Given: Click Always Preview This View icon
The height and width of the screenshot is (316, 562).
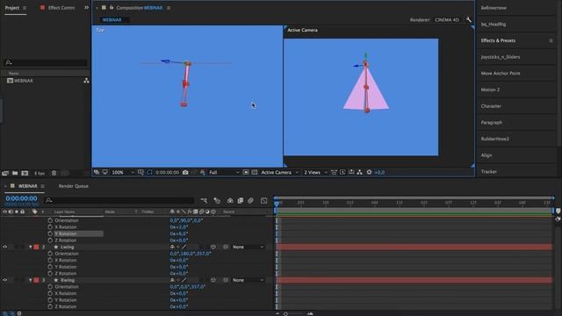Looking at the screenshot, I should click(x=97, y=172).
